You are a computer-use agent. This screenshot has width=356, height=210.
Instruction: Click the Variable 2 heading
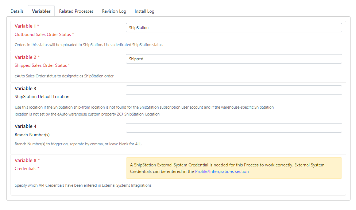point(27,57)
